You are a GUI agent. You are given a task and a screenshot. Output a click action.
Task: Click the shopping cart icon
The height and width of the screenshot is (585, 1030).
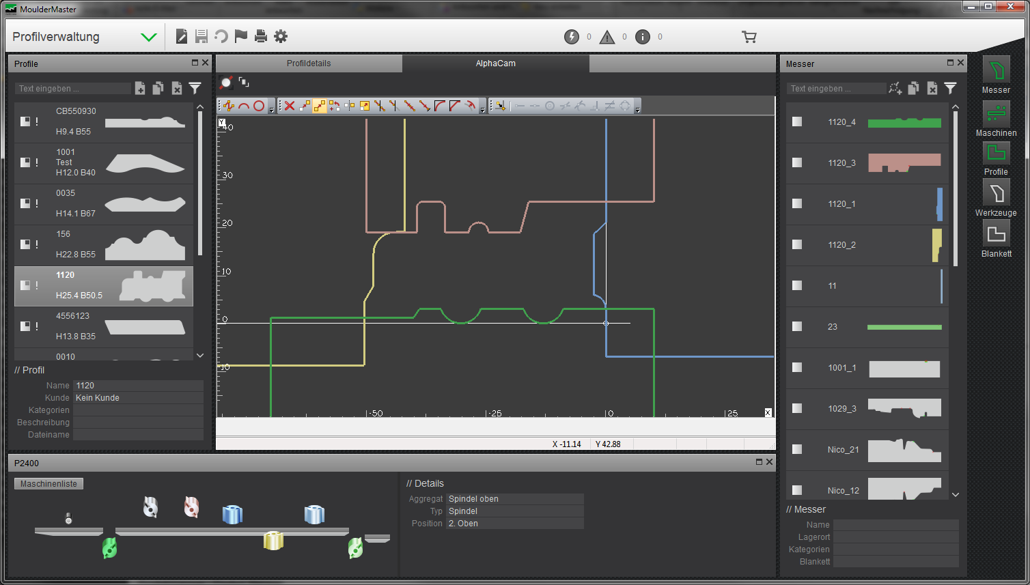point(749,37)
